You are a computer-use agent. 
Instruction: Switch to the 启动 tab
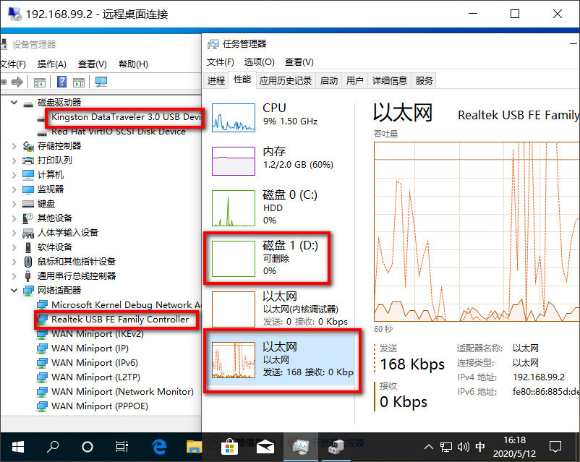click(x=329, y=80)
